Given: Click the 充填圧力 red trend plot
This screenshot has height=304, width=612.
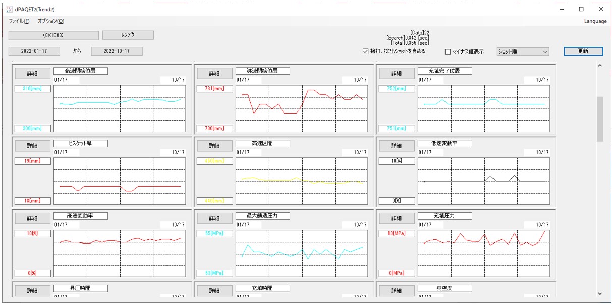Looking at the screenshot, I should (484, 254).
